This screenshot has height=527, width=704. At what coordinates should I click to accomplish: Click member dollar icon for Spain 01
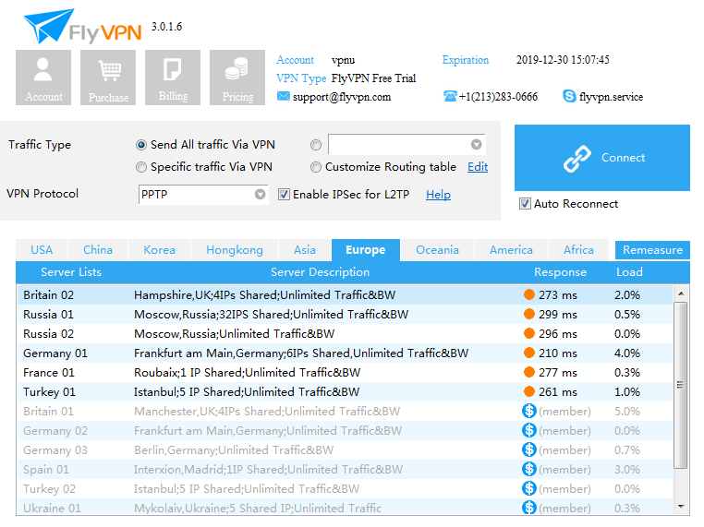(x=529, y=469)
